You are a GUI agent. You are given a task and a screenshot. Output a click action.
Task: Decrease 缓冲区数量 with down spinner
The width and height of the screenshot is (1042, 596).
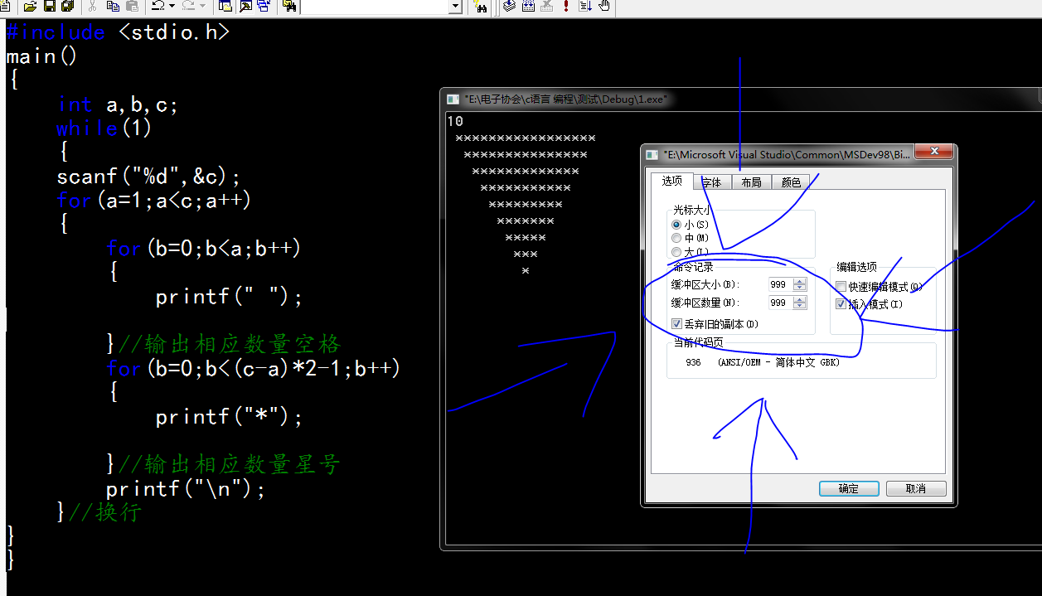click(x=799, y=306)
